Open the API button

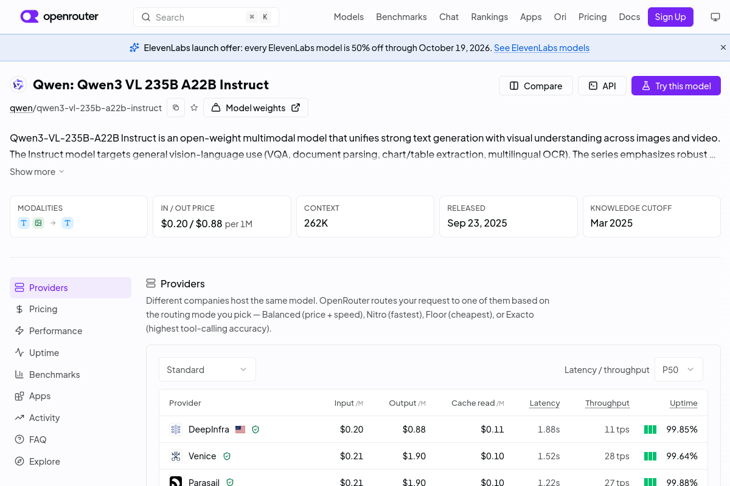(602, 86)
